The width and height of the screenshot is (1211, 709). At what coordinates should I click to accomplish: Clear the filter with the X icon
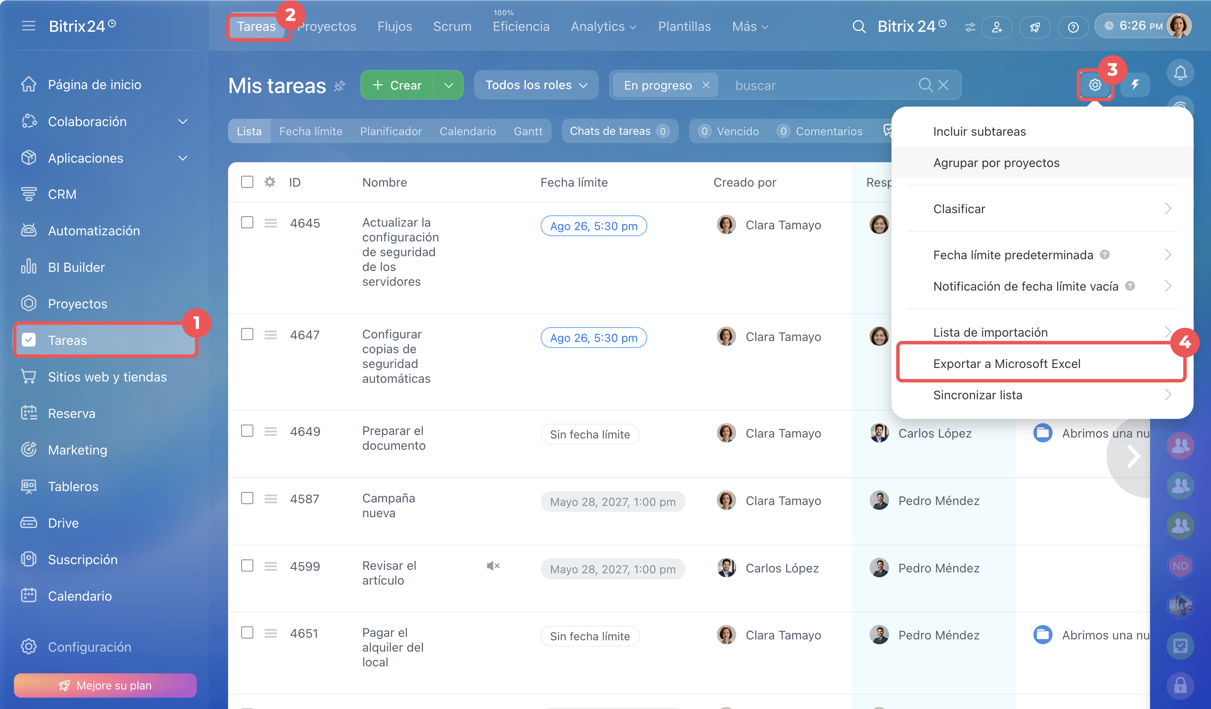(x=943, y=85)
